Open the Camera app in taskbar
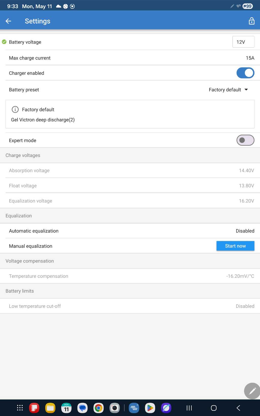This screenshot has width=260, height=416. pos(115,408)
